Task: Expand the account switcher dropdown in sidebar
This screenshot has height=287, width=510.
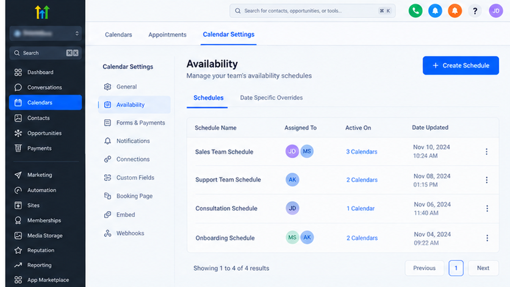Action: click(x=46, y=33)
